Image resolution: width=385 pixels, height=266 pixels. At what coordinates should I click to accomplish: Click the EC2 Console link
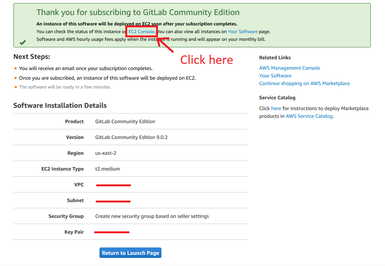click(141, 32)
